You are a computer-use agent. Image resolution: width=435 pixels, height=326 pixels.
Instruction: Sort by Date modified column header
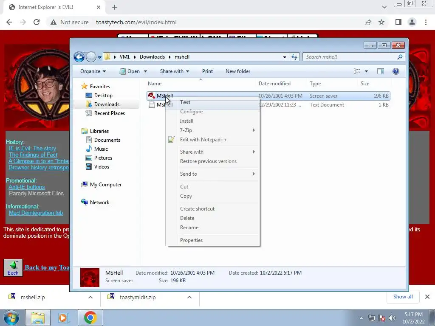(x=281, y=84)
